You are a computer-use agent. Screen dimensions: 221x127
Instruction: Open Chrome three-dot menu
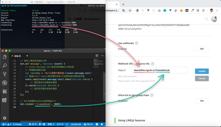click(x=217, y=11)
